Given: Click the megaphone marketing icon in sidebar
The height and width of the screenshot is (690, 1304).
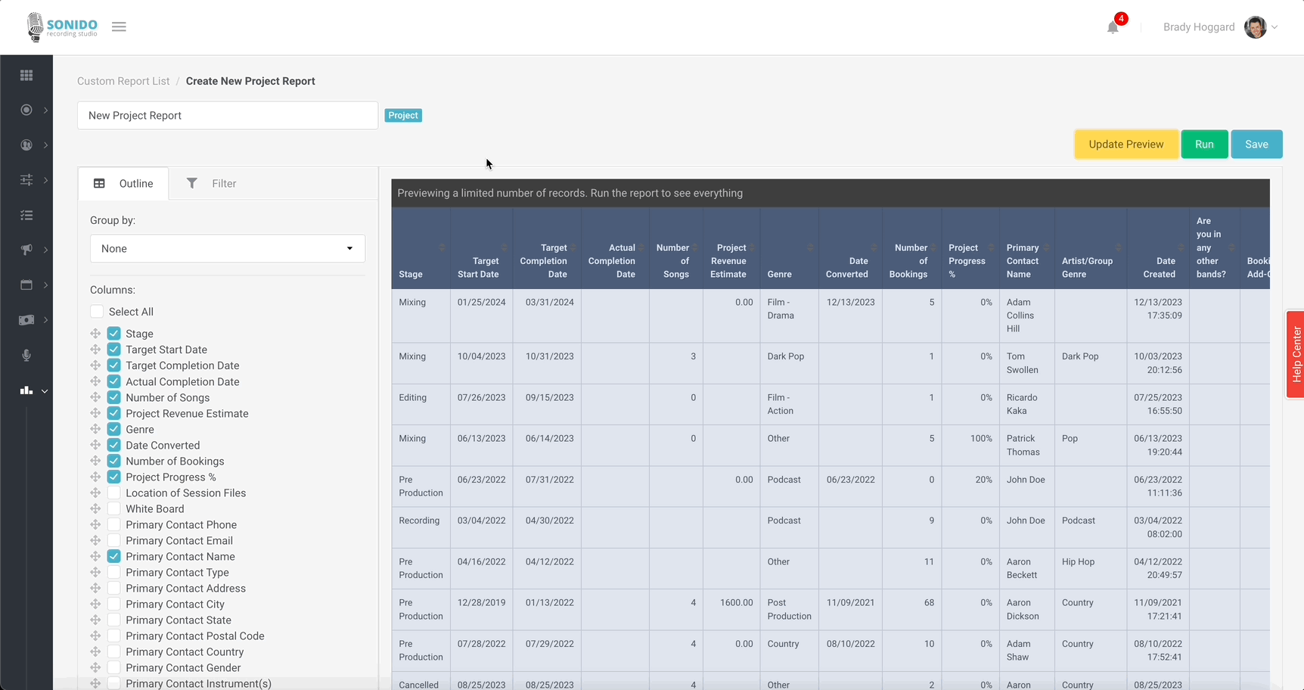Looking at the screenshot, I should (26, 250).
